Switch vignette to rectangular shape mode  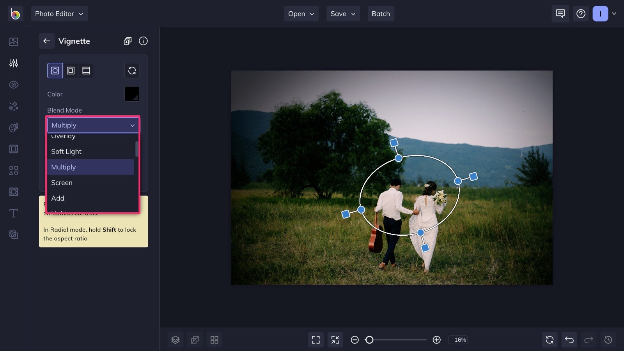[71, 71]
